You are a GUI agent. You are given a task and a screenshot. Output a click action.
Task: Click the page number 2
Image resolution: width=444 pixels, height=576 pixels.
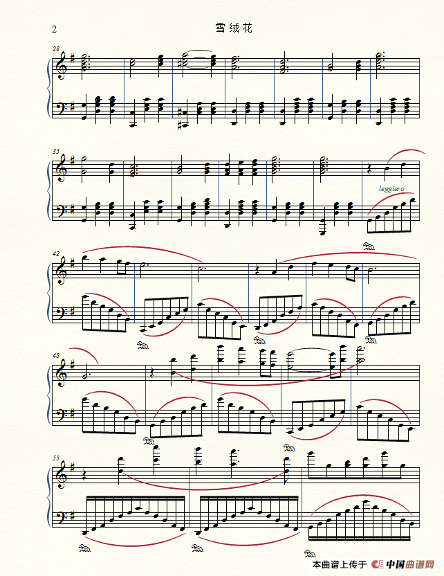point(55,29)
